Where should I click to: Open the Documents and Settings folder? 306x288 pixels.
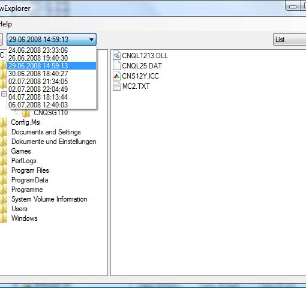46,132
